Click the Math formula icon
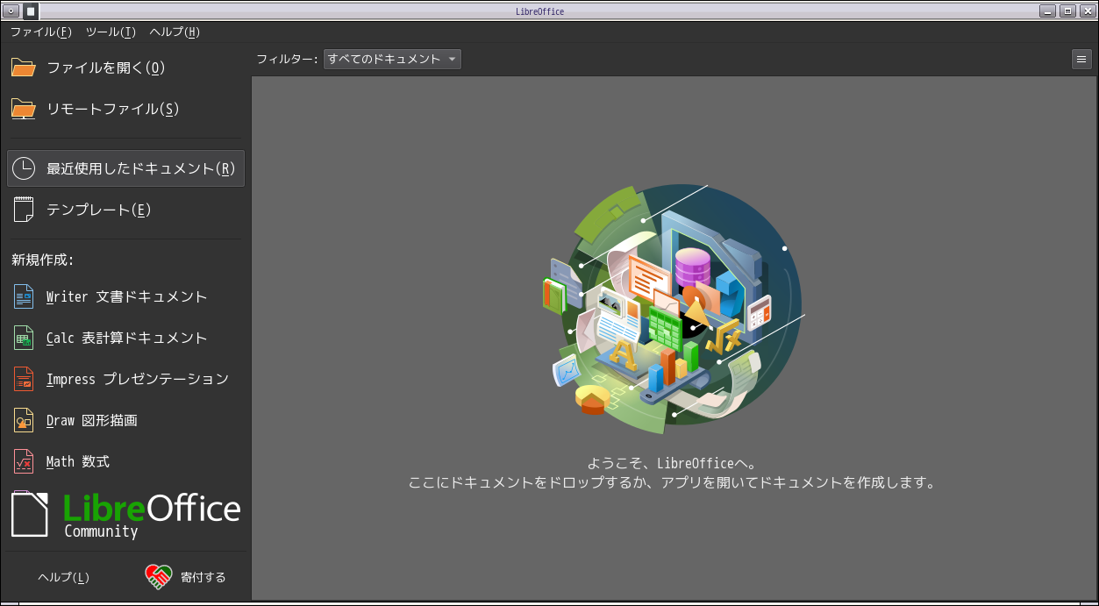The height and width of the screenshot is (606, 1099). [x=24, y=461]
